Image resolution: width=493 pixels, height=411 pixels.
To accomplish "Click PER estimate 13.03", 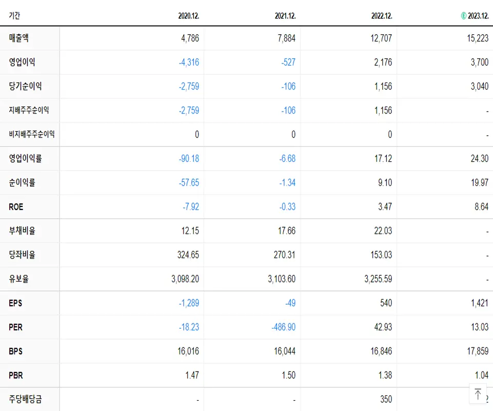I will (480, 327).
